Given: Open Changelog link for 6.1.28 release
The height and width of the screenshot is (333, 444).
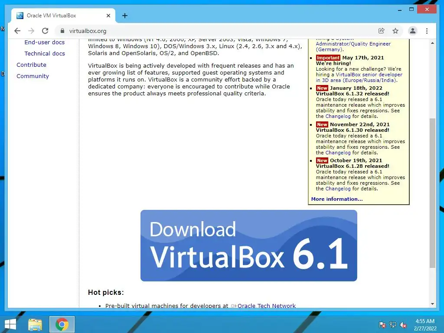Looking at the screenshot, I should [x=338, y=189].
